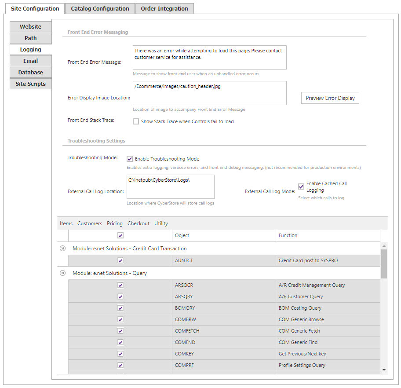Open the Site Scripts side tab
This screenshot has height=388, width=401.
tap(30, 84)
